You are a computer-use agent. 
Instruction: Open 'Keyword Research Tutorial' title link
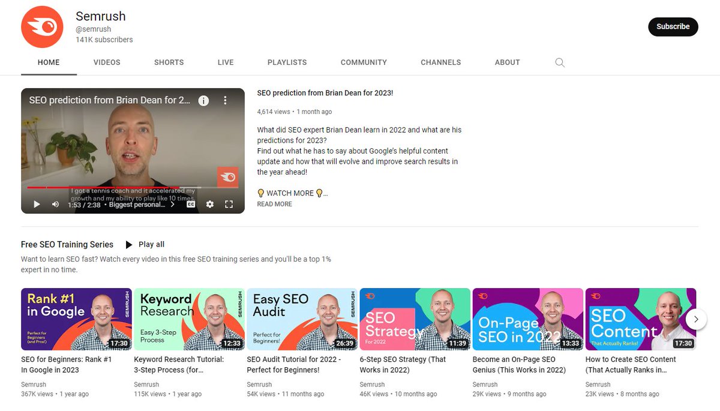click(x=179, y=365)
